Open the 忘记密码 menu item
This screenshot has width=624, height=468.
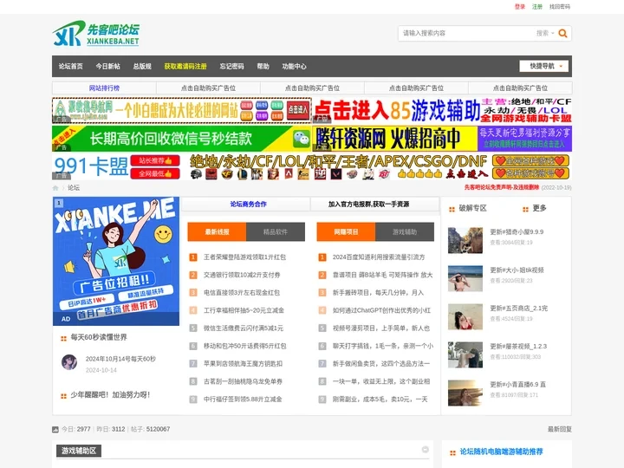coord(231,67)
